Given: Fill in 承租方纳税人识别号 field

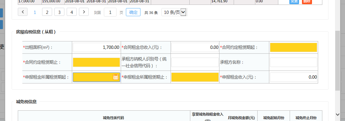Looking at the screenshot, I should [x=195, y=62].
